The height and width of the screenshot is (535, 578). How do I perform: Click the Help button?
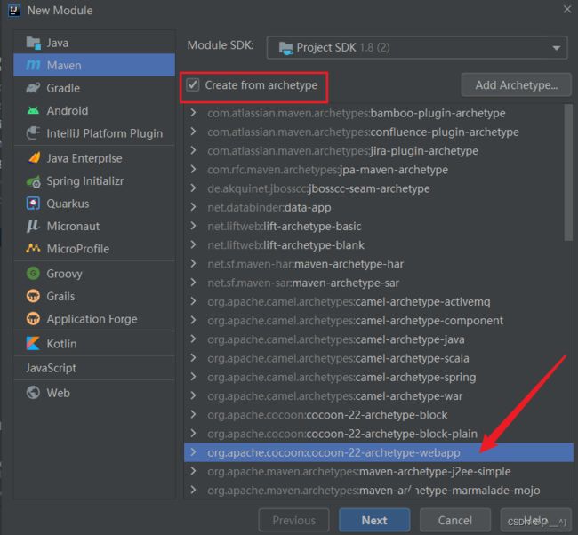point(535,520)
